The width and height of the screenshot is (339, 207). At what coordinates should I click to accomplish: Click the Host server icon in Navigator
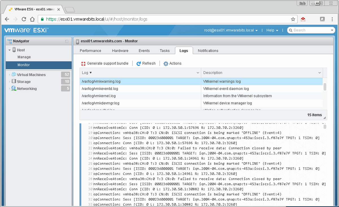[x=14, y=50]
